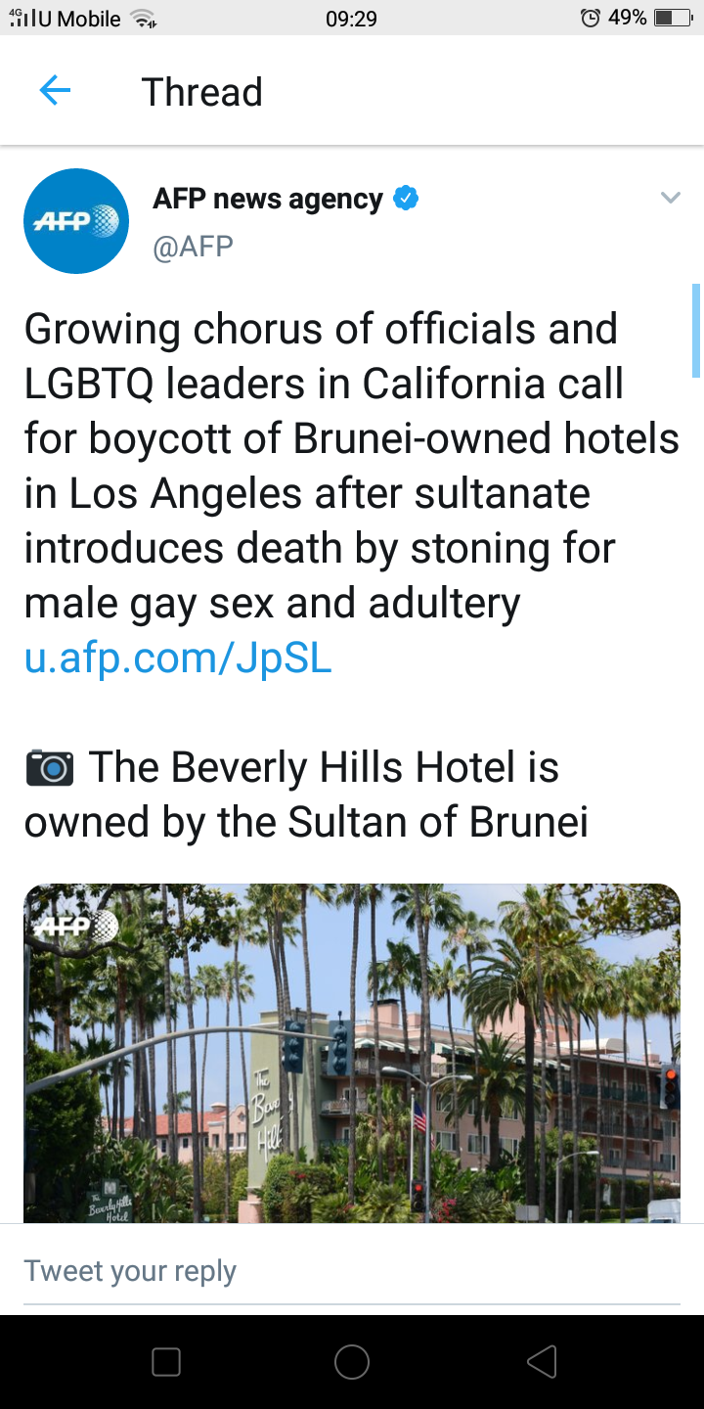Tap the camera emoji in the tweet
Viewport: 704px width, 1409px height.
[49, 768]
